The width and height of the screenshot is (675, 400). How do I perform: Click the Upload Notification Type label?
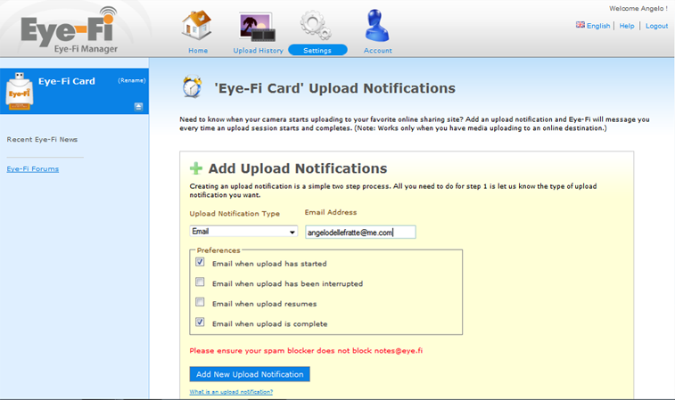coord(235,214)
